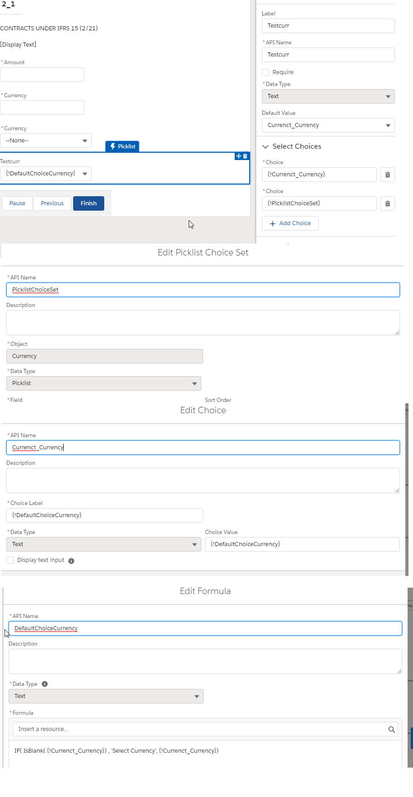Viewport: 413px width, 797px height.
Task: Click the Add Choice button
Action: click(x=290, y=223)
